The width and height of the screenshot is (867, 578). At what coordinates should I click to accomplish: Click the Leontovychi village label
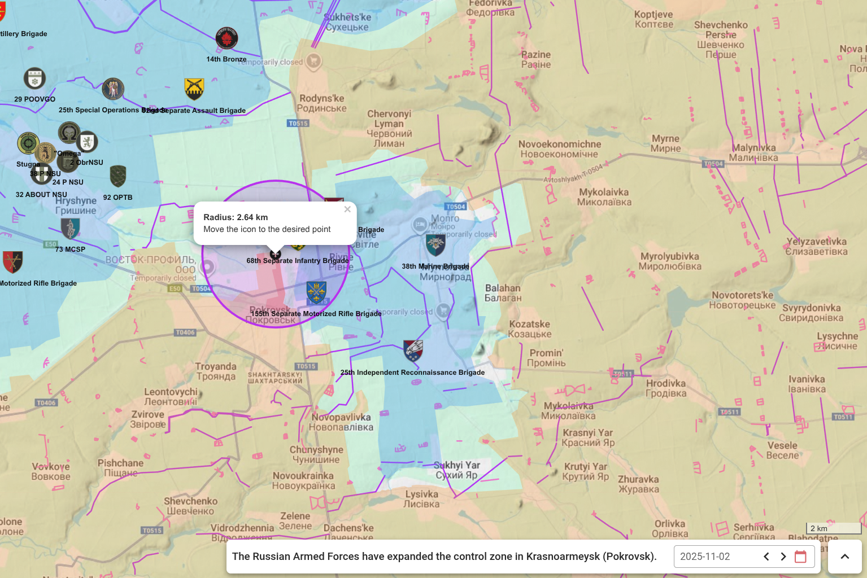click(171, 396)
